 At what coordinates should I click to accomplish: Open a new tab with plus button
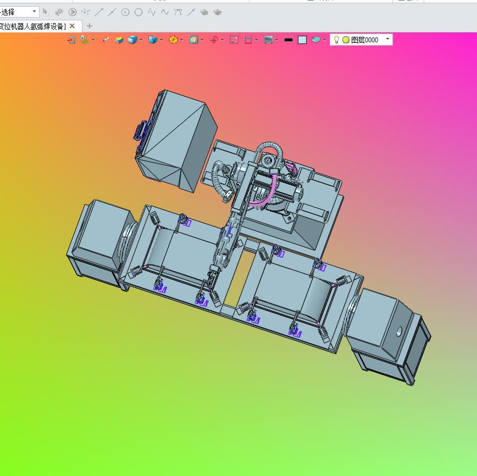coord(90,26)
